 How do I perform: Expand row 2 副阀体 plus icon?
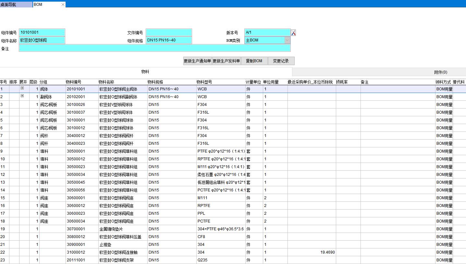point(22,96)
